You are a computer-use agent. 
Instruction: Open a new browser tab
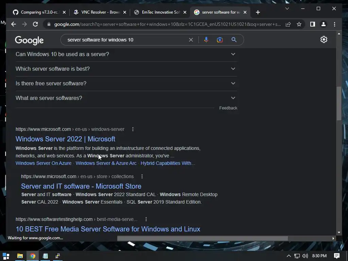(x=258, y=12)
